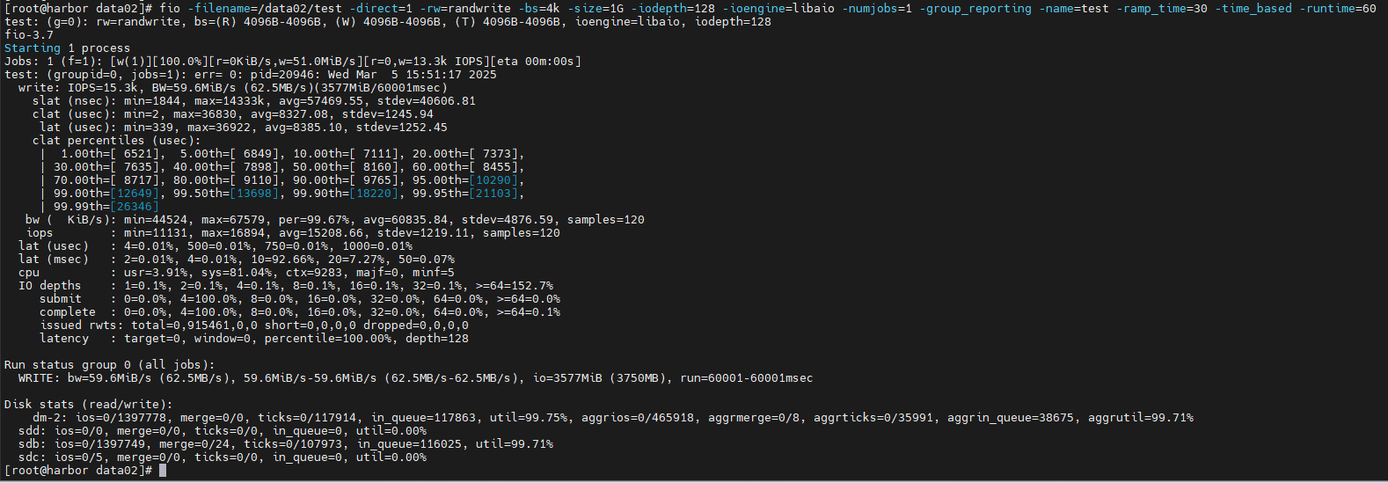Click the sdc disk stats line
This screenshot has height=483, width=1388.
223,457
